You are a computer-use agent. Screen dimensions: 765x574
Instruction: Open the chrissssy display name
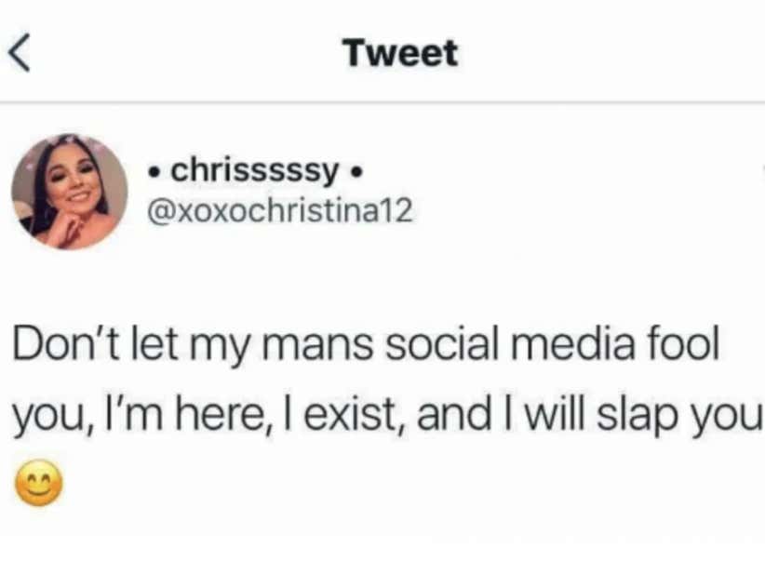(x=254, y=170)
